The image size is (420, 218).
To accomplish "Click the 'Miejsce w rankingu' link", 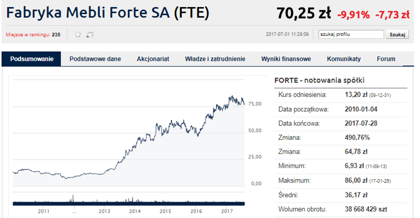I will coord(28,35).
